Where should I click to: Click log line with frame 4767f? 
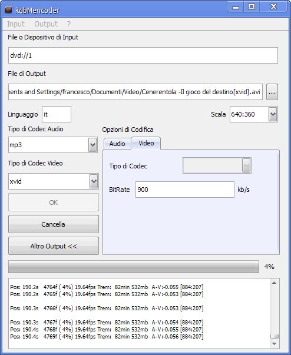point(107,322)
